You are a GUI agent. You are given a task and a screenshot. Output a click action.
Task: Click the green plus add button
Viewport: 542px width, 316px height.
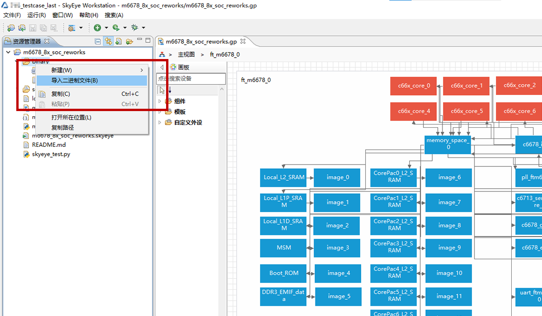(98, 27)
